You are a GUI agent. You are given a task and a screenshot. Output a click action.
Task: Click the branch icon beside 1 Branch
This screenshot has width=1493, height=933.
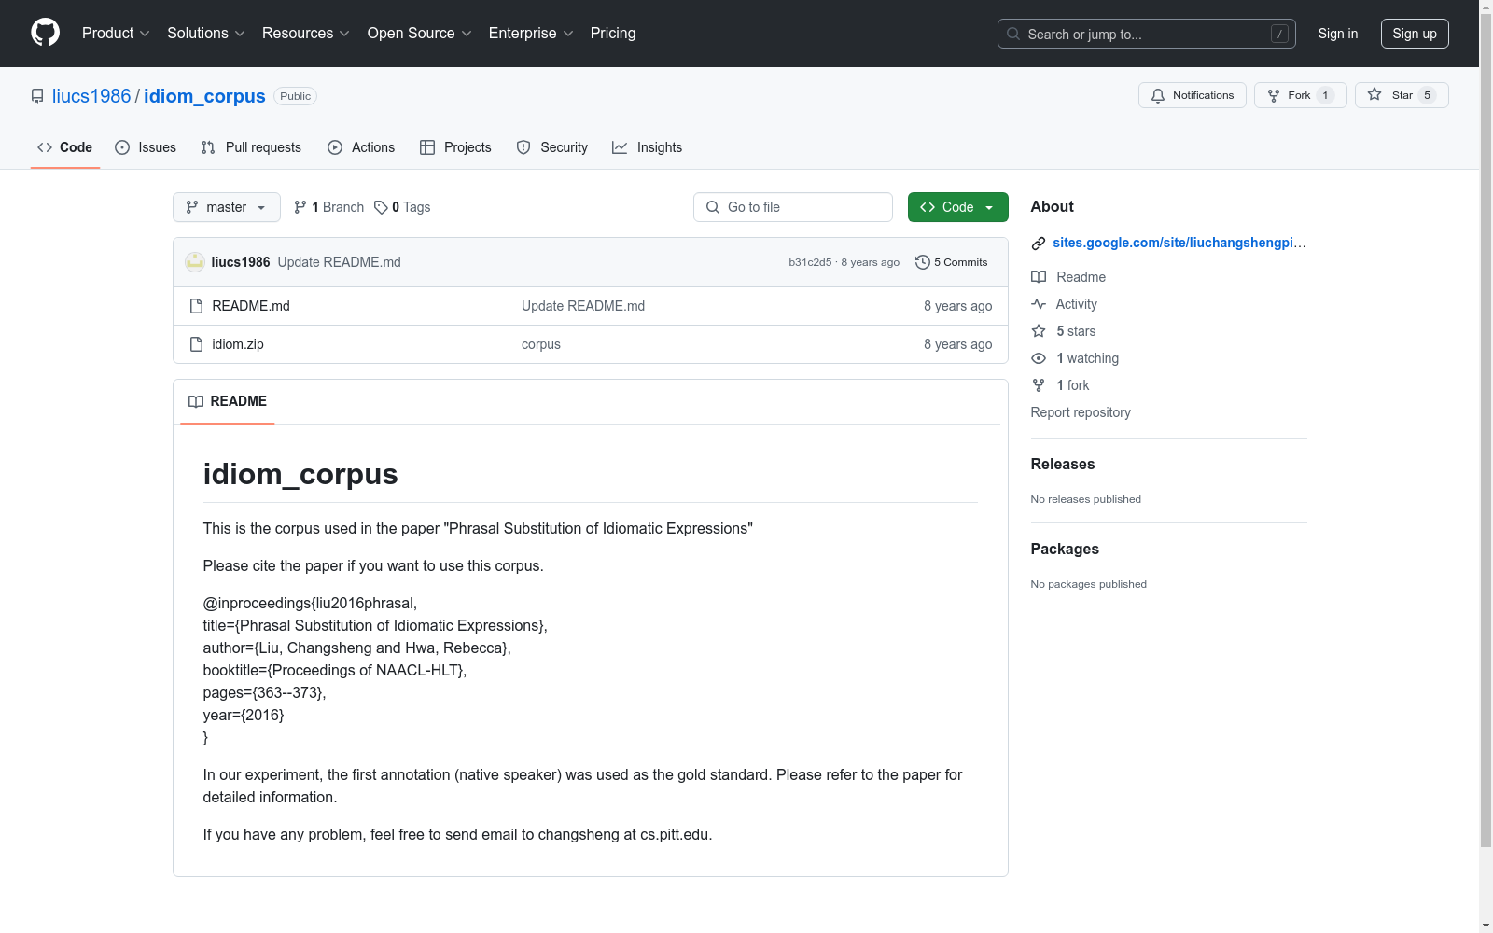pos(300,207)
